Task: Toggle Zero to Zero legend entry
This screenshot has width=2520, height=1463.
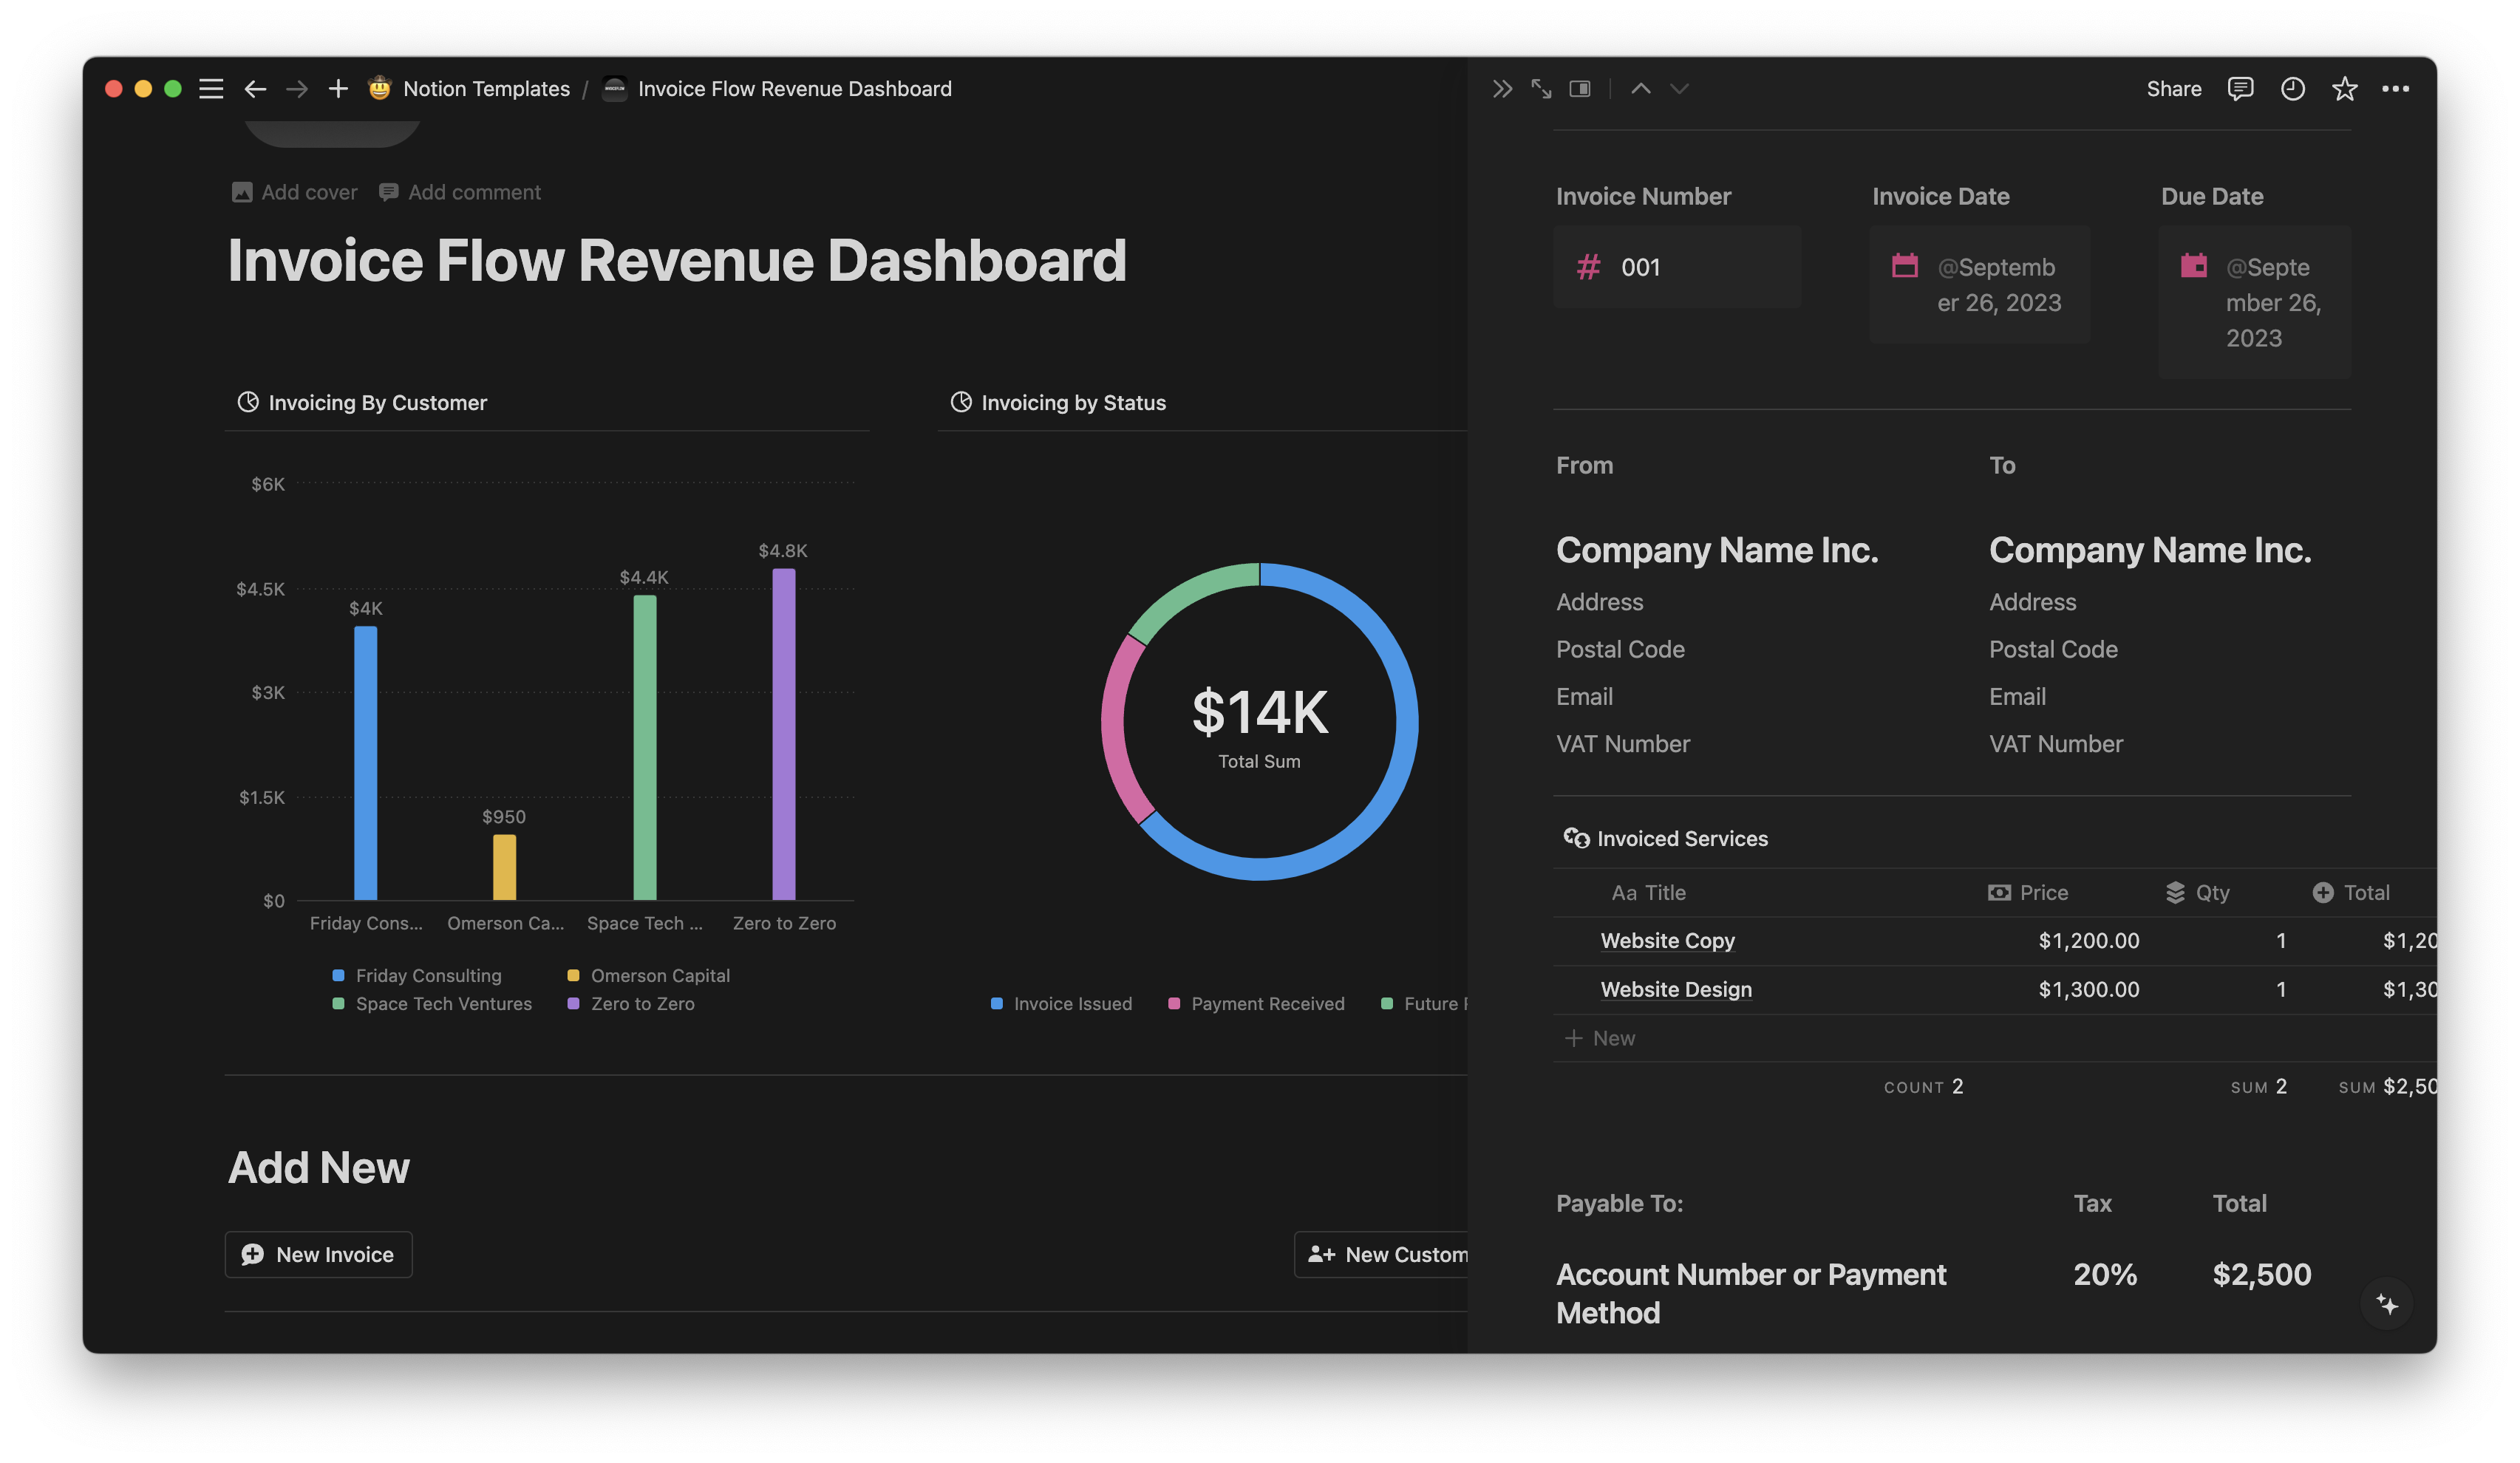Action: (641, 1003)
